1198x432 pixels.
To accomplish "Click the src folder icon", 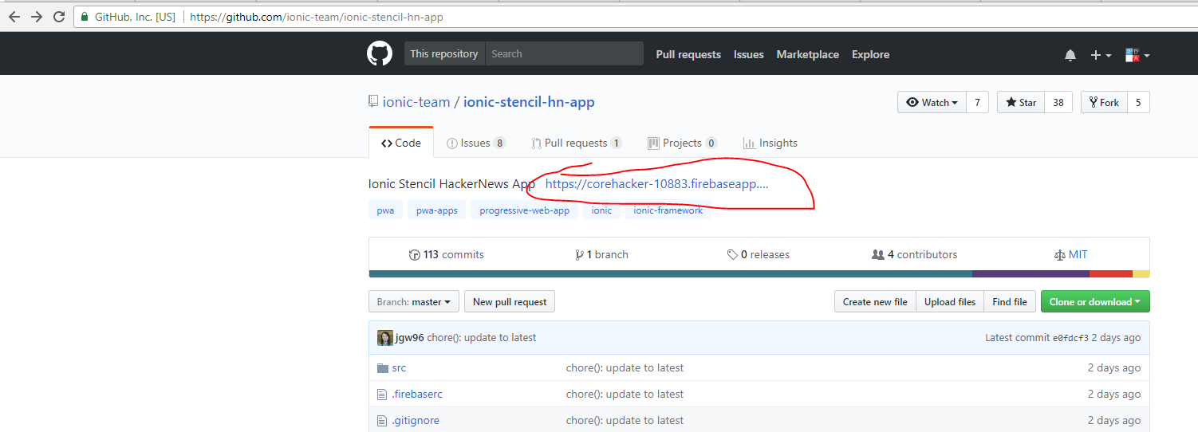I will coord(381,368).
